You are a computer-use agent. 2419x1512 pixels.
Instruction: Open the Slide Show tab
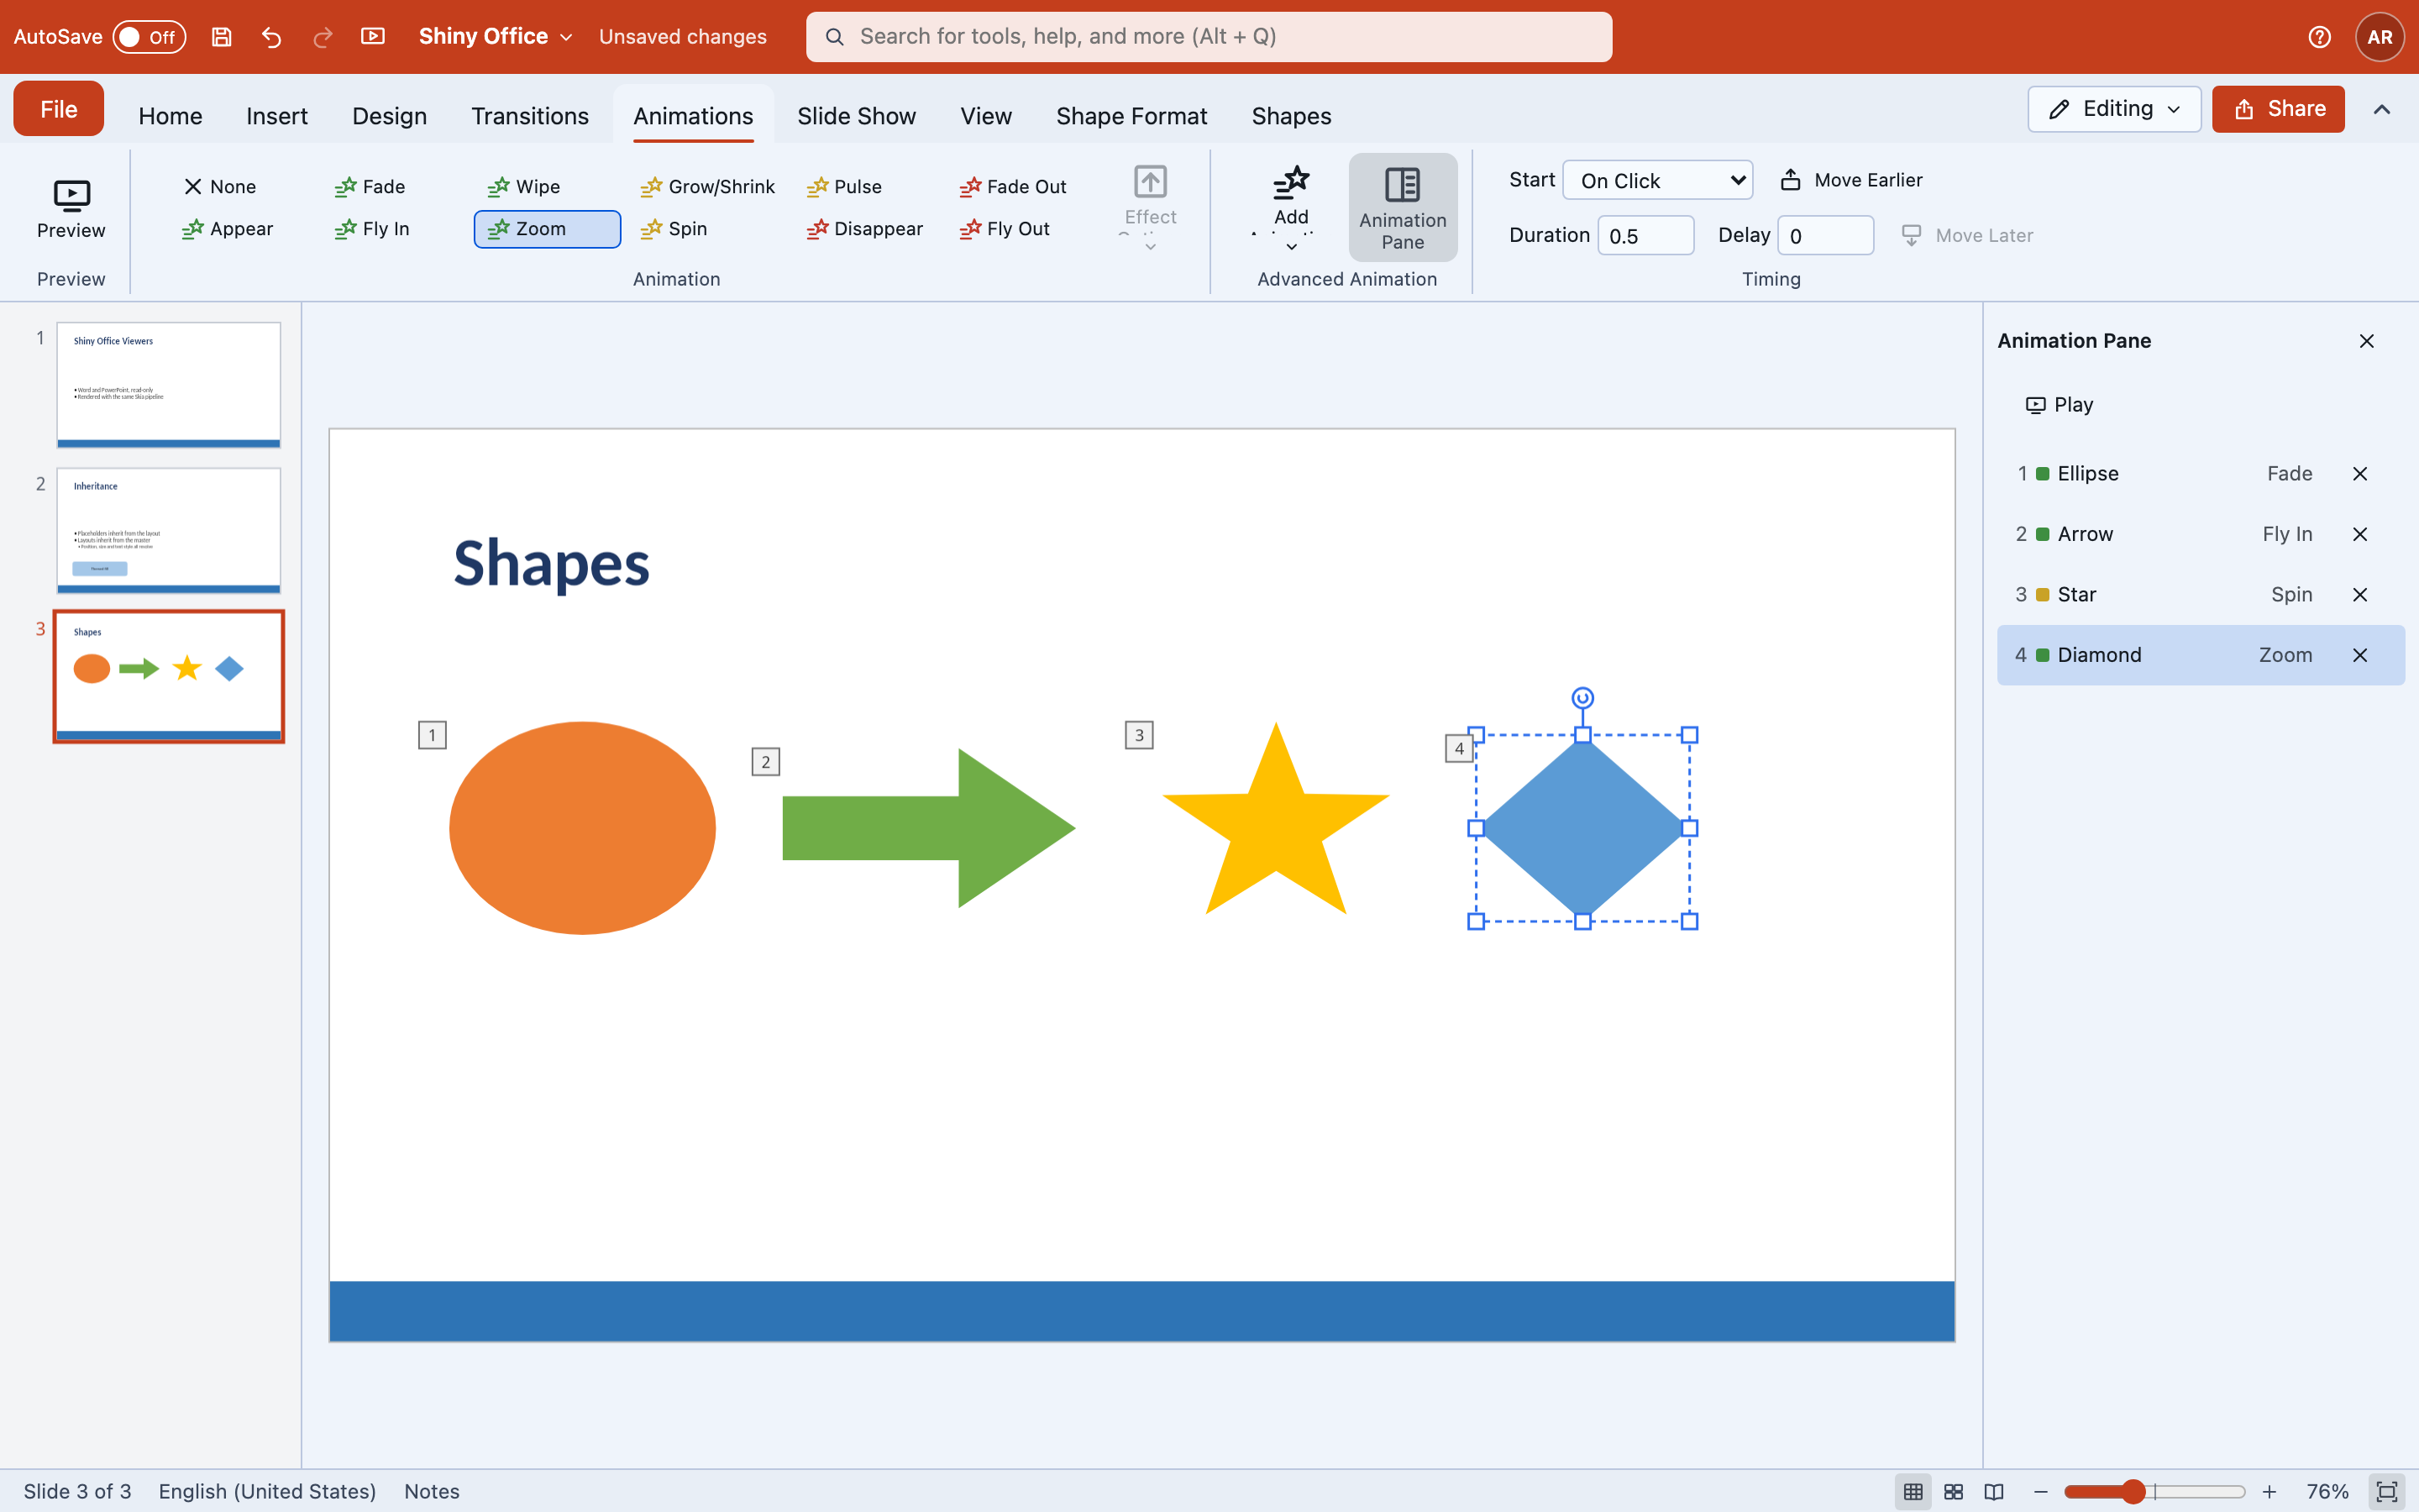click(857, 116)
